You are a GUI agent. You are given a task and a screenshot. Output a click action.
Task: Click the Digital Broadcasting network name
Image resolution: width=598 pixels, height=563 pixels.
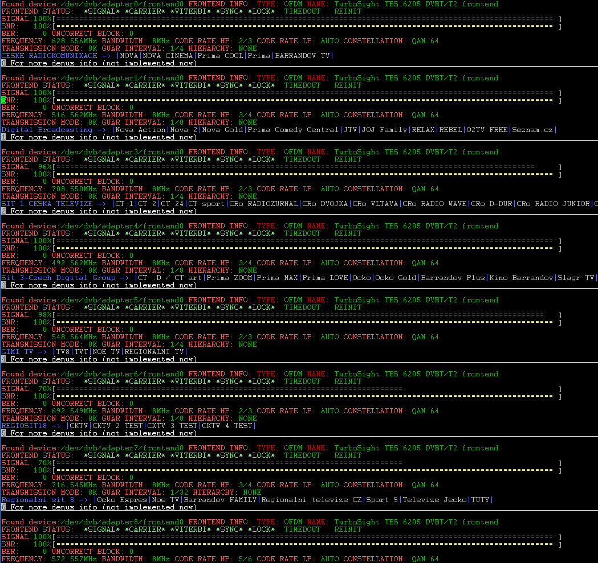(x=47, y=130)
